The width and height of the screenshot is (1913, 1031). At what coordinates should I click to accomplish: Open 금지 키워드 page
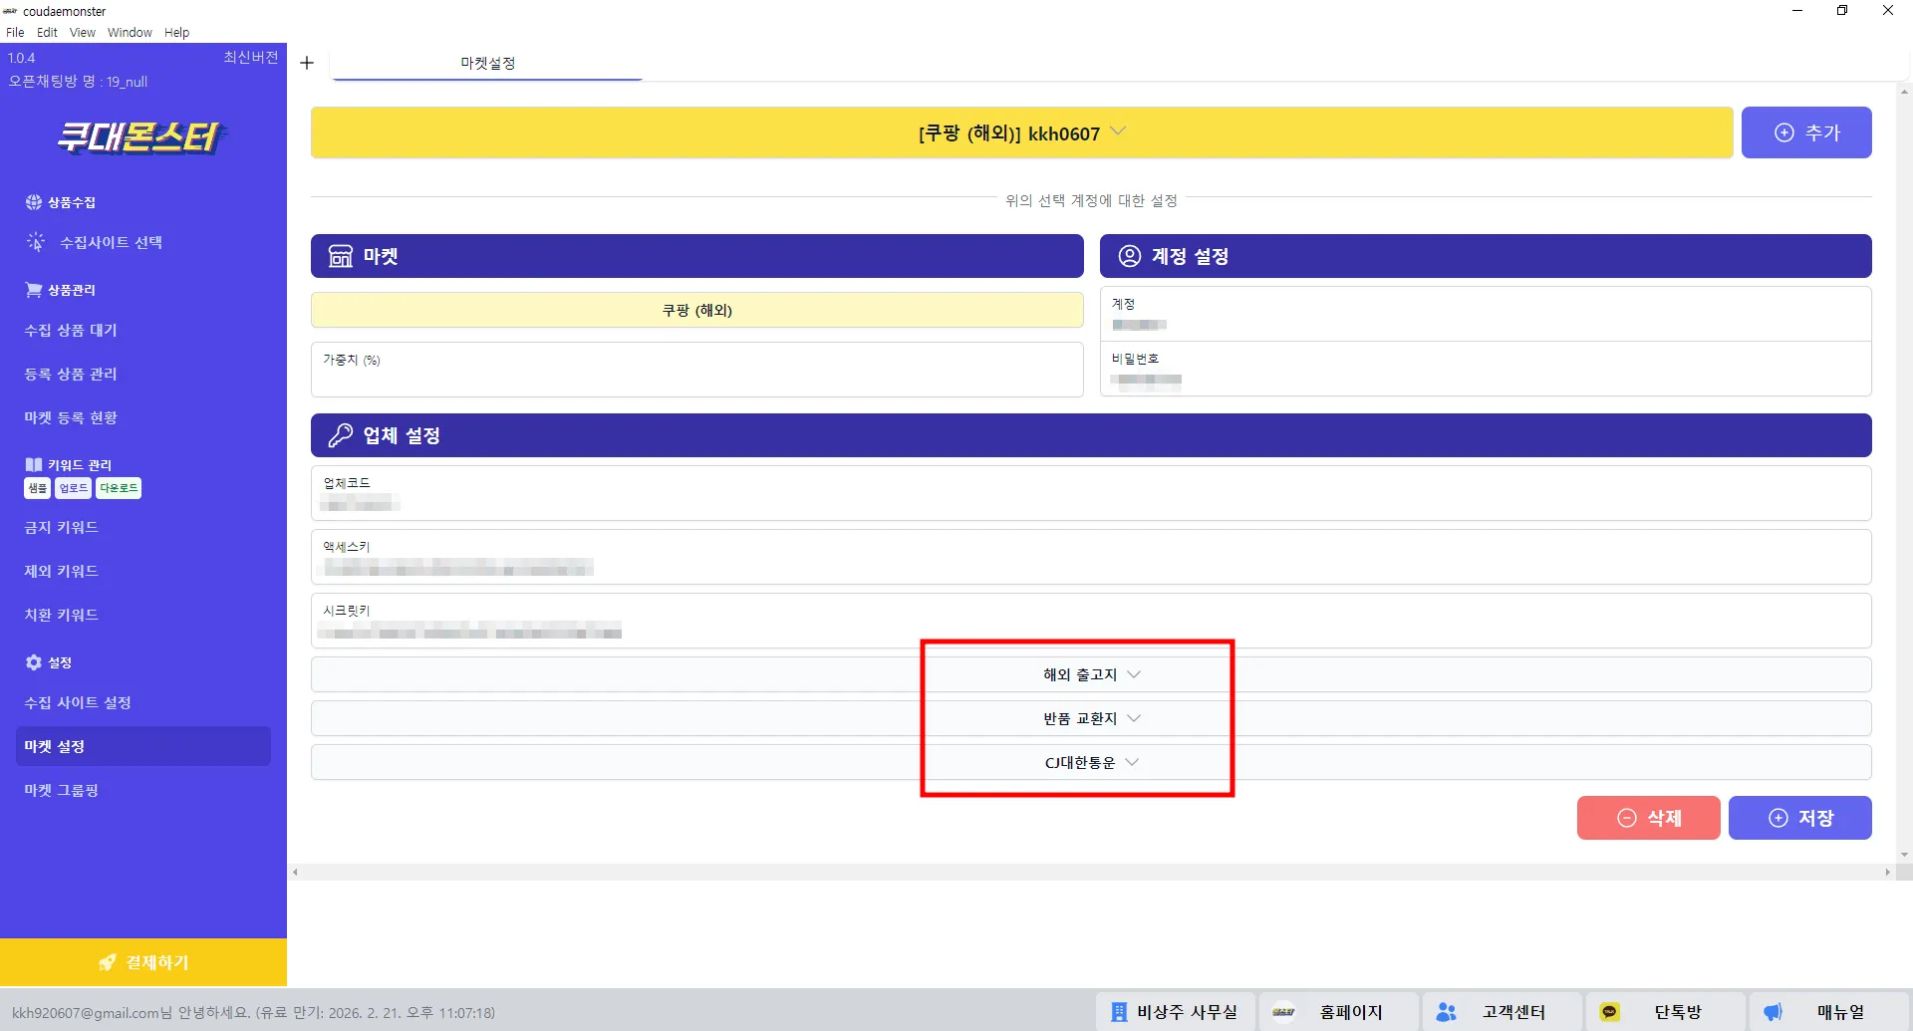point(62,527)
